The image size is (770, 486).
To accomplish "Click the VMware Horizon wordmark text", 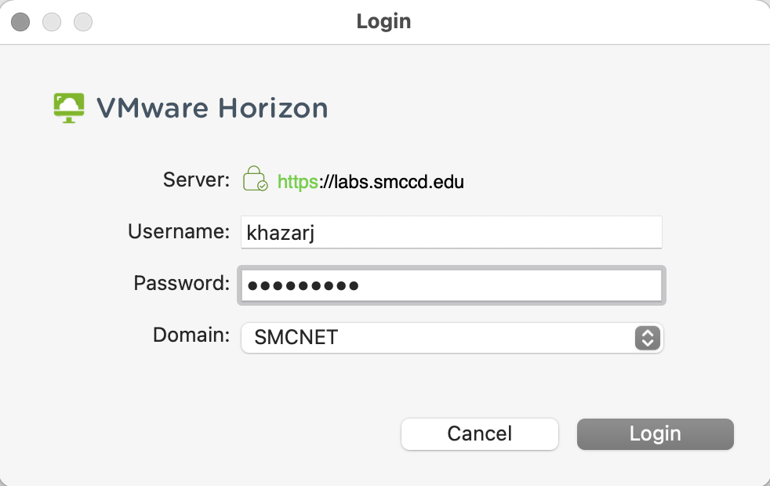I will [212, 108].
